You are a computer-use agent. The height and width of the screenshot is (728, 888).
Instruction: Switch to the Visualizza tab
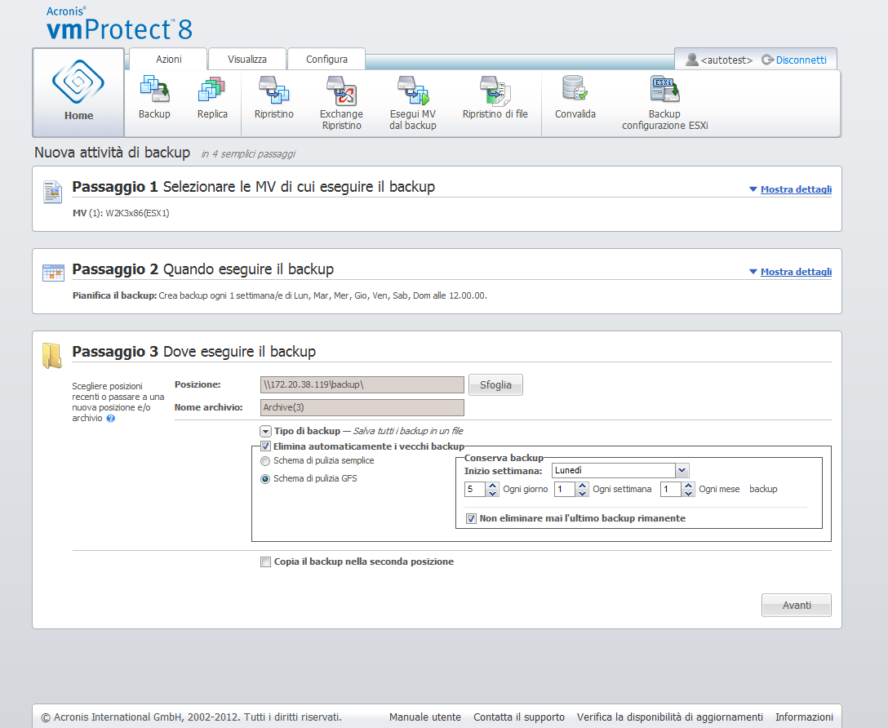246,60
